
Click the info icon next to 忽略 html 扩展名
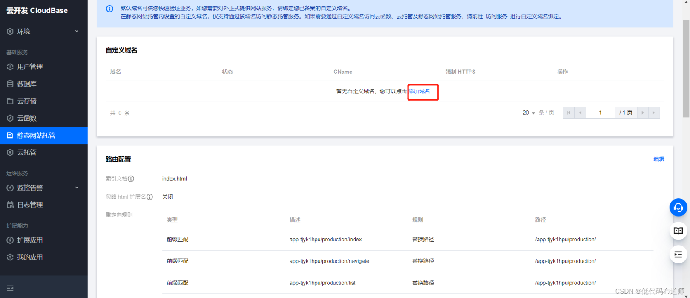tap(149, 197)
